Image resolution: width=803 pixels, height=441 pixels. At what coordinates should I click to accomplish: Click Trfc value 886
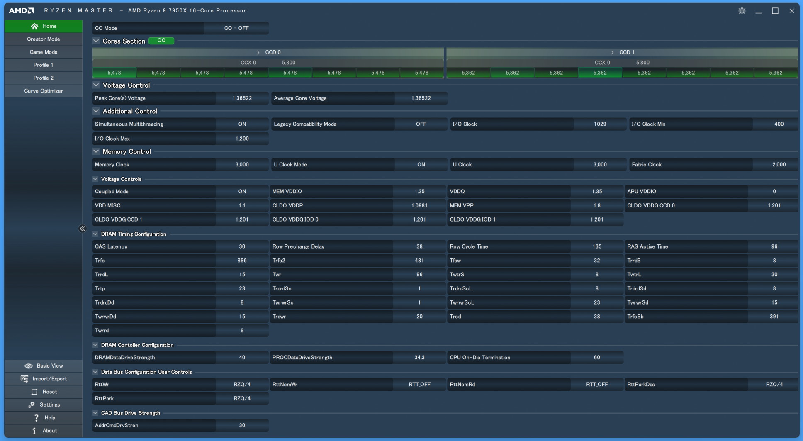(242, 261)
